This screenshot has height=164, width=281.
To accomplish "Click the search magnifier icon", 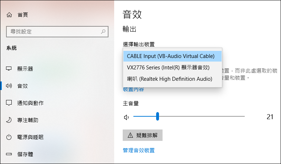I will (x=103, y=32).
